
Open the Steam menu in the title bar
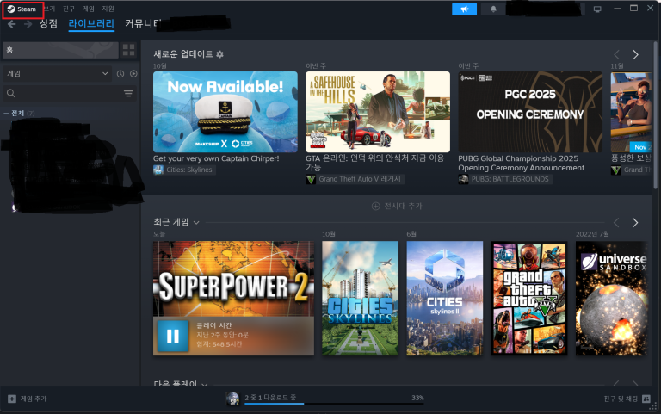22,9
